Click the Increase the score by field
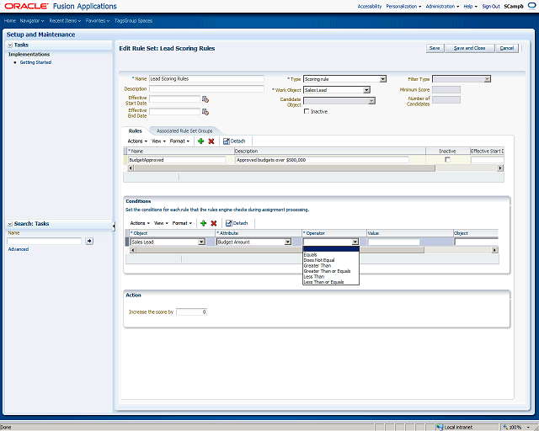Viewport: 539px width, 431px height. click(191, 311)
